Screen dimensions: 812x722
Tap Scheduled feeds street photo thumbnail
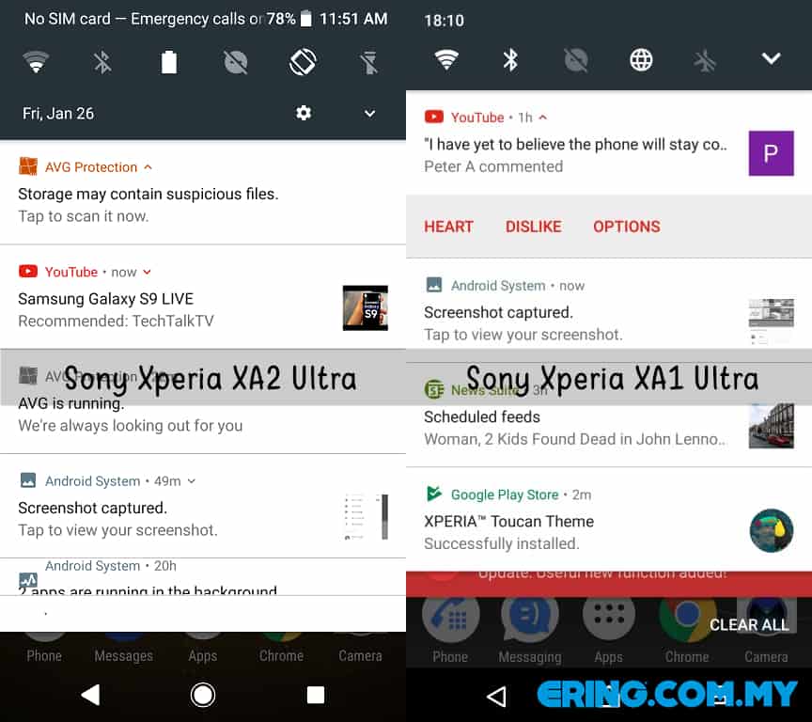click(771, 426)
